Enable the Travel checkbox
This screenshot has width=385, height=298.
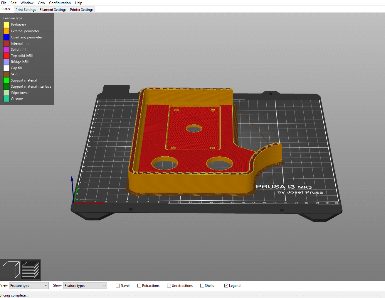[x=118, y=286]
